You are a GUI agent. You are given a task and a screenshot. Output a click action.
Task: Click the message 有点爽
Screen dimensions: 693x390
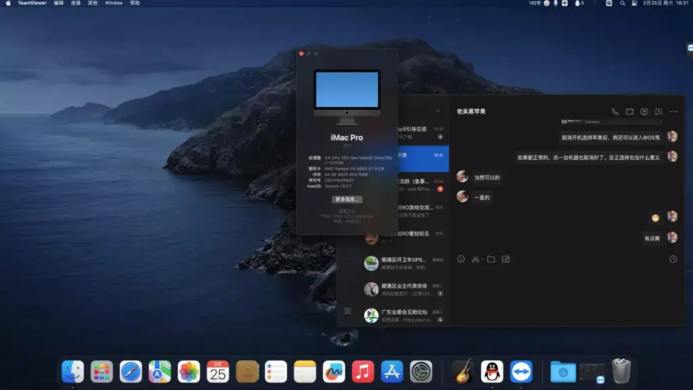pyautogui.click(x=652, y=238)
